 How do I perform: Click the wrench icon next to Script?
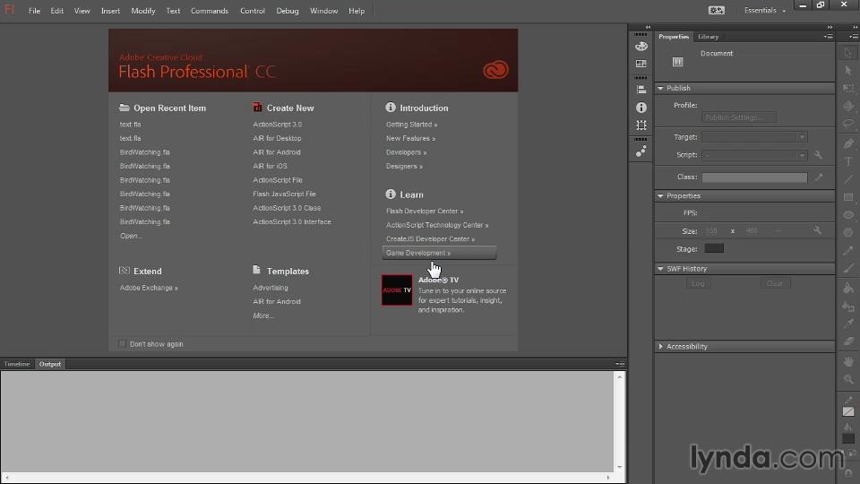point(818,155)
